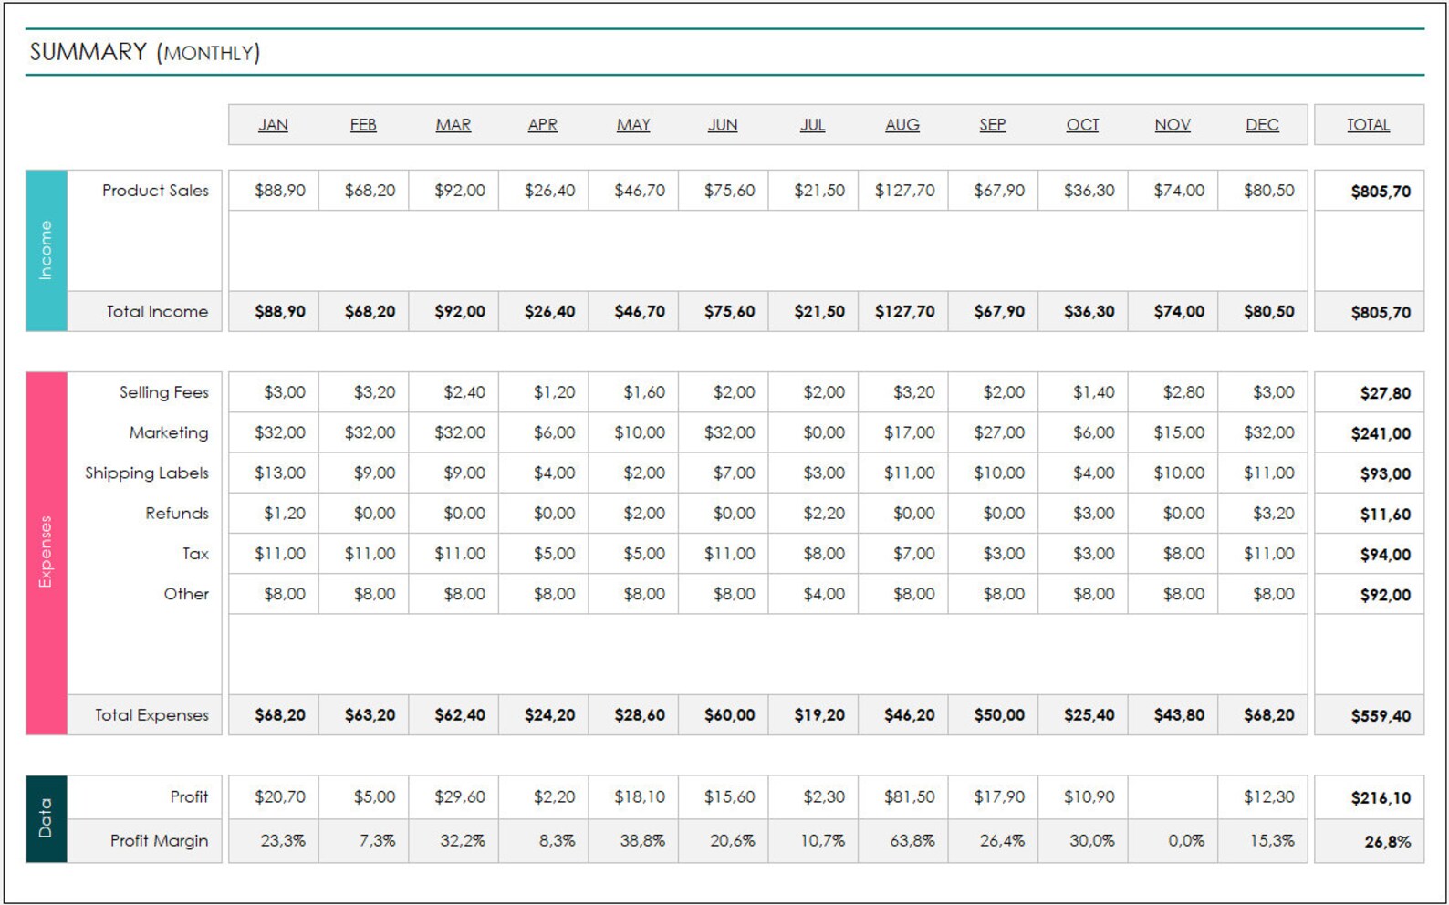
Task: Click the Tax row label
Action: tap(195, 554)
